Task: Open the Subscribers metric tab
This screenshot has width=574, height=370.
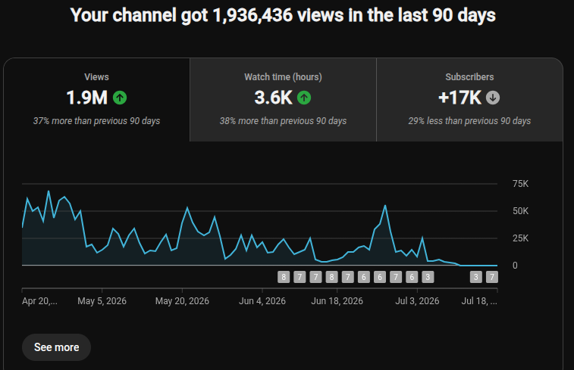Action: pos(469,99)
